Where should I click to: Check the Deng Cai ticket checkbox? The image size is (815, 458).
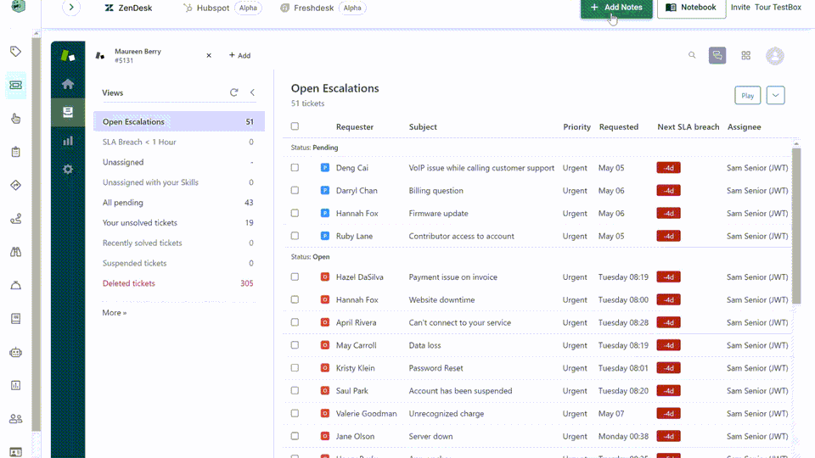click(295, 168)
